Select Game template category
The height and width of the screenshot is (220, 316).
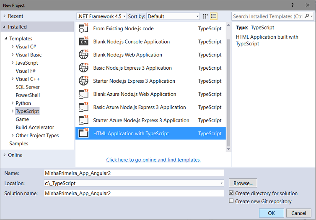[22, 119]
